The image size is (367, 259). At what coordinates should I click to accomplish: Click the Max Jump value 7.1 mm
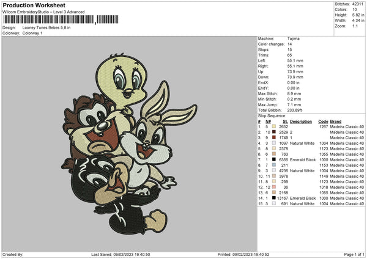point(294,104)
